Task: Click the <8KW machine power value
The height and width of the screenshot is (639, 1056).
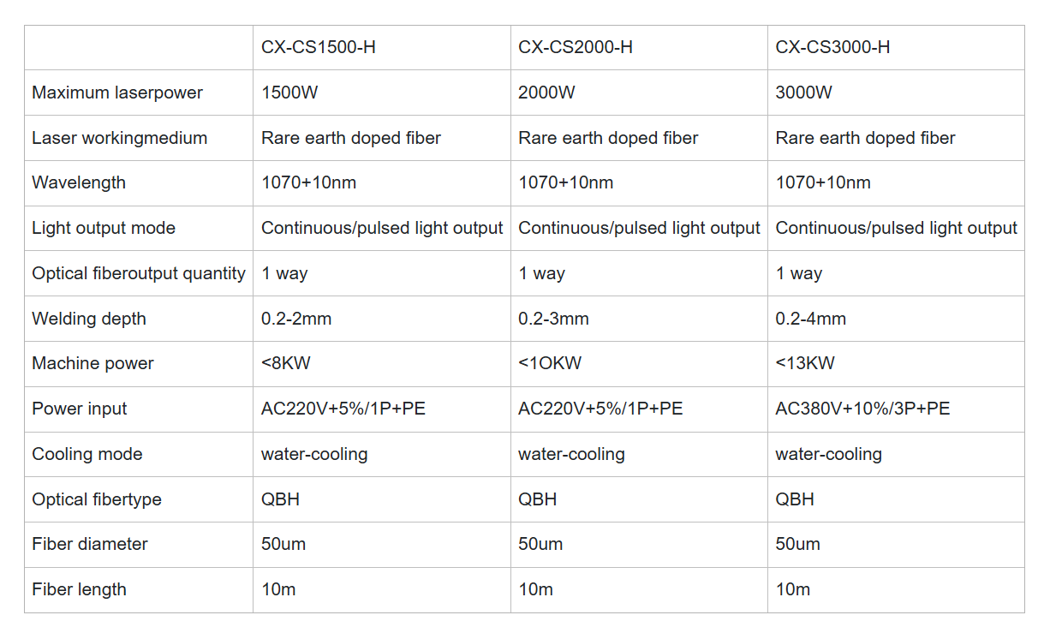Action: (286, 363)
